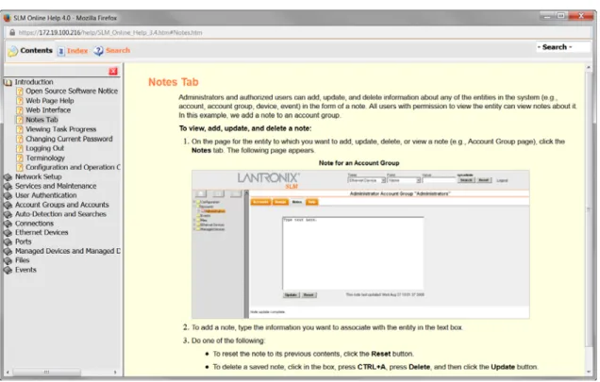
Task: Click page icon beside Configuration and Operation
Action: coord(20,168)
